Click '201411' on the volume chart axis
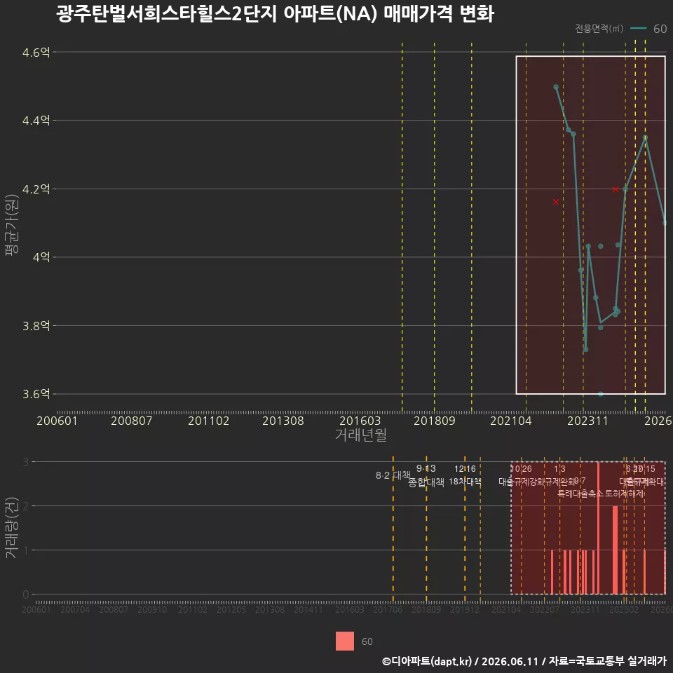 click(x=308, y=609)
